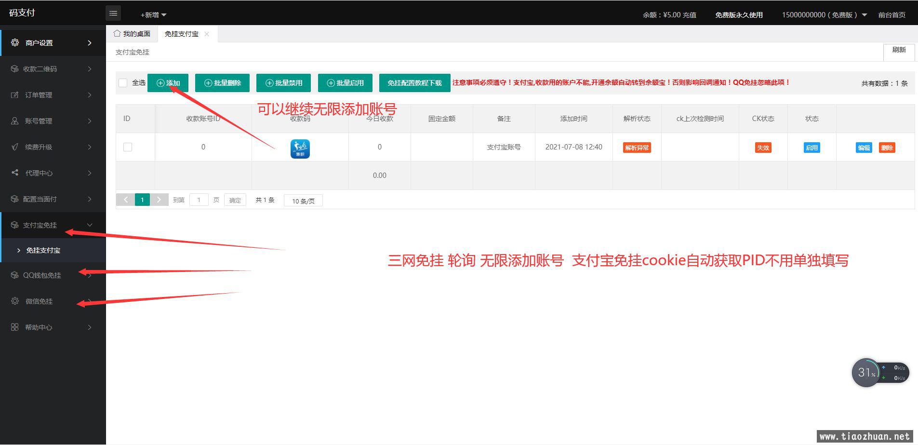Click the 解析异常 status badge

[637, 148]
